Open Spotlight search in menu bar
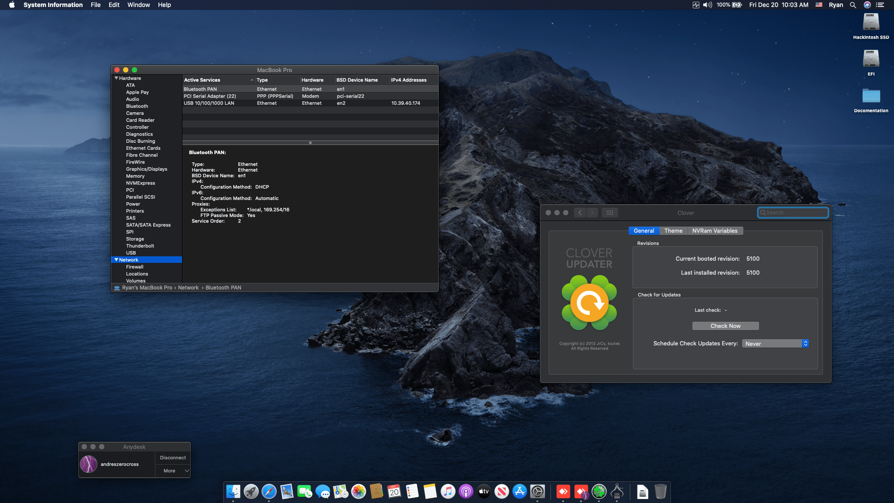Viewport: 894px width, 503px height. click(853, 5)
